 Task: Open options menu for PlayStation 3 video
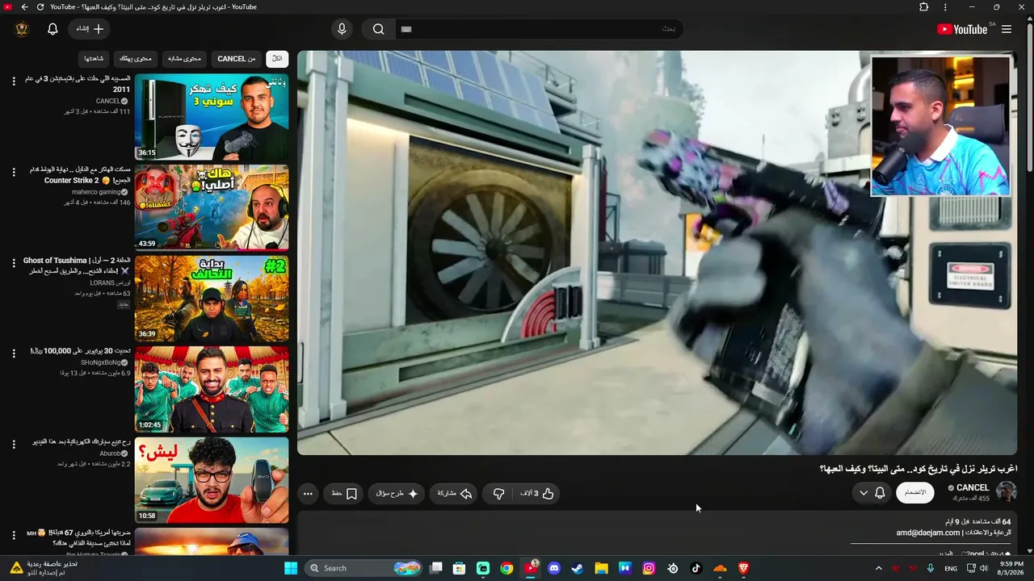[14, 81]
